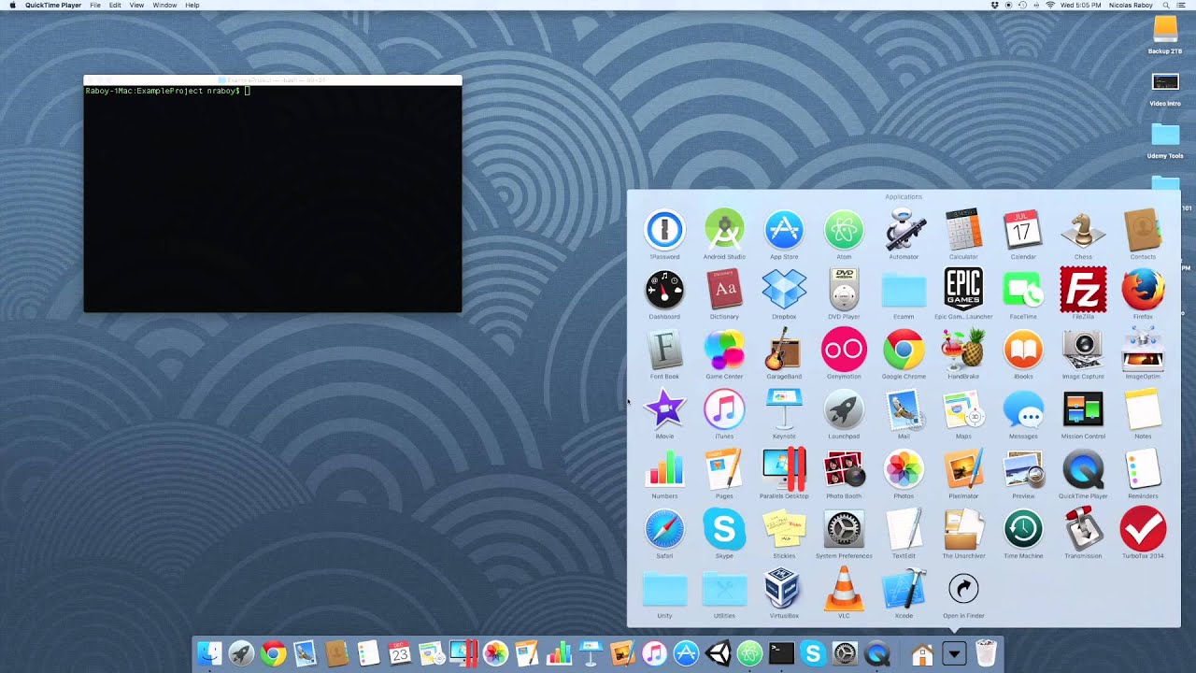The width and height of the screenshot is (1196, 673).
Task: Launch Automator from the Applications grid
Action: (904, 230)
